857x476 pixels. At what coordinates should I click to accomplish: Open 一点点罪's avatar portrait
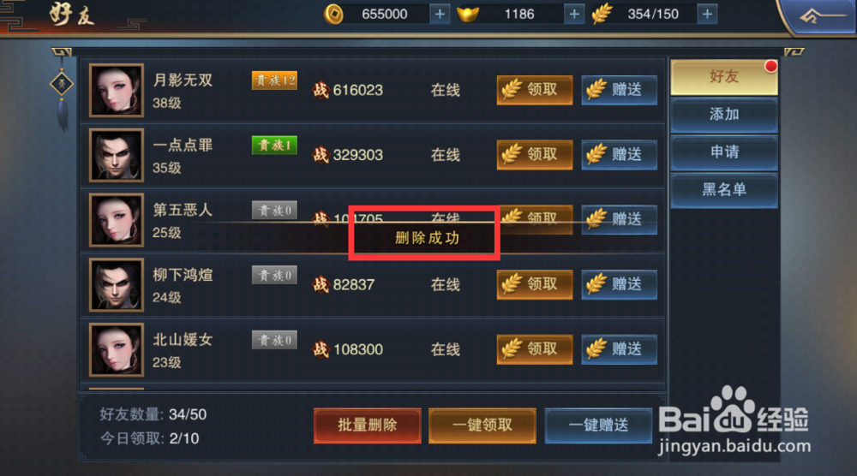[x=117, y=155]
